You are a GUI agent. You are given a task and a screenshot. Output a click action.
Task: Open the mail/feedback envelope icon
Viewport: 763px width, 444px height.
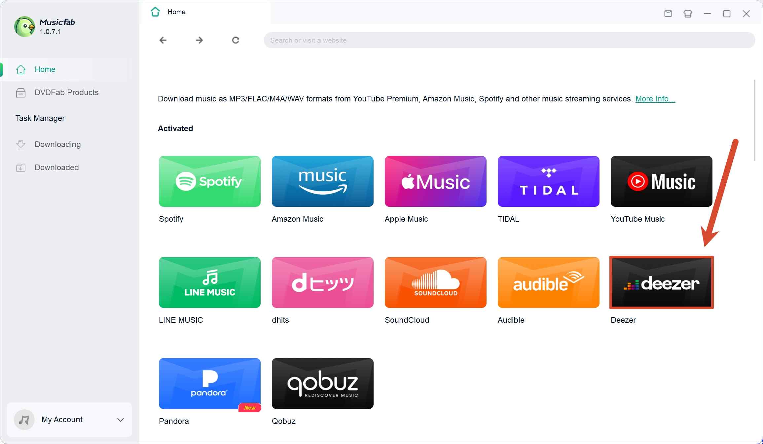668,14
